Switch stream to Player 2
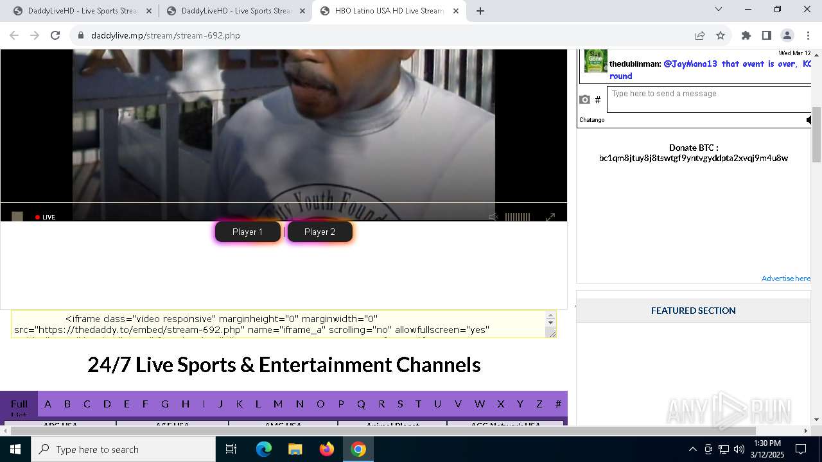The width and height of the screenshot is (822, 462). point(320,232)
